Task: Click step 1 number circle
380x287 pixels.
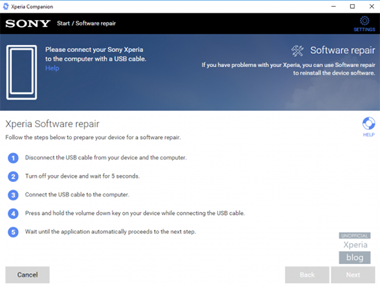Action: 13,158
